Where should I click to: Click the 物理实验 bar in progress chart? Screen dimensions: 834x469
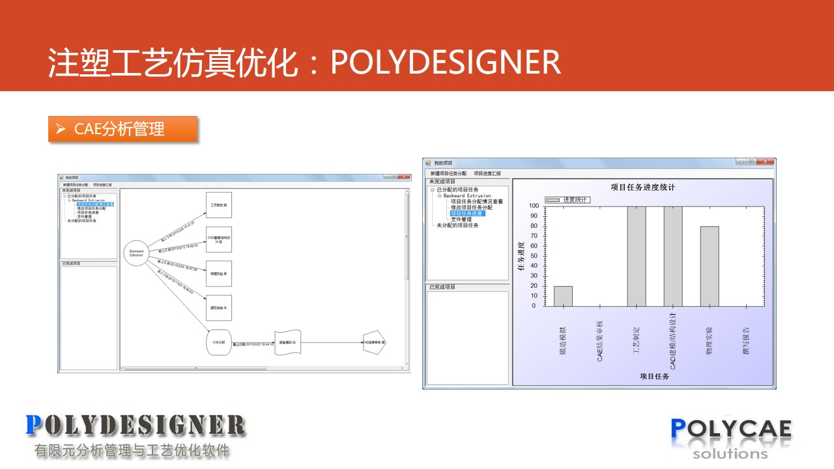tap(710, 266)
